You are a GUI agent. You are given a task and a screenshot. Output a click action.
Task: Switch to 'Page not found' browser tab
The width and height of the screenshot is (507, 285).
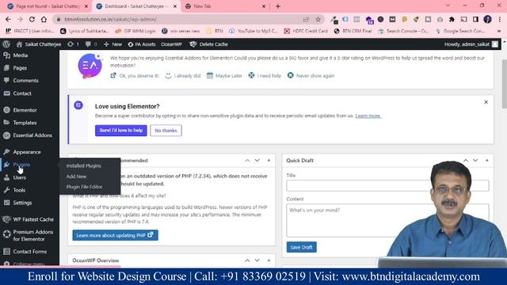[x=48, y=6]
